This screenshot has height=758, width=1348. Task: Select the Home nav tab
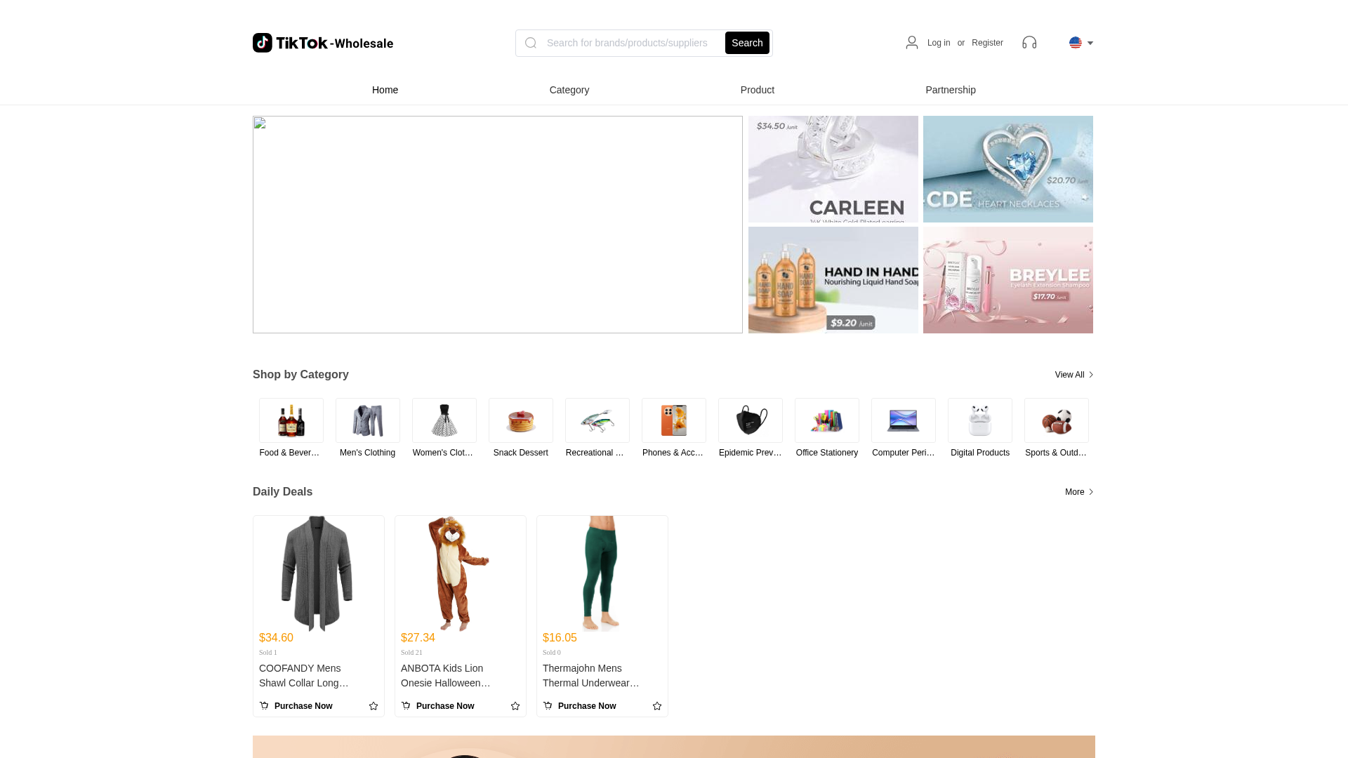[x=385, y=90]
